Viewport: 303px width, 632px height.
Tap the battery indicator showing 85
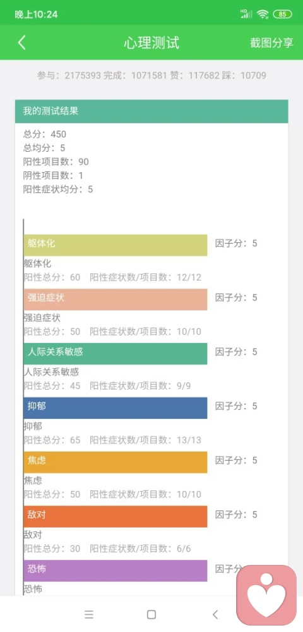tap(282, 15)
